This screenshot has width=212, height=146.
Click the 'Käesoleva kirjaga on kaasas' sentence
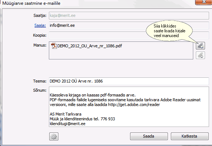[93, 95]
